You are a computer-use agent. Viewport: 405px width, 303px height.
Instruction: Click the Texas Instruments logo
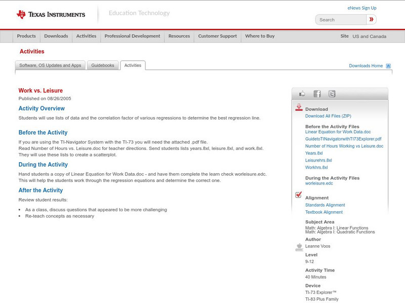tap(51, 15)
